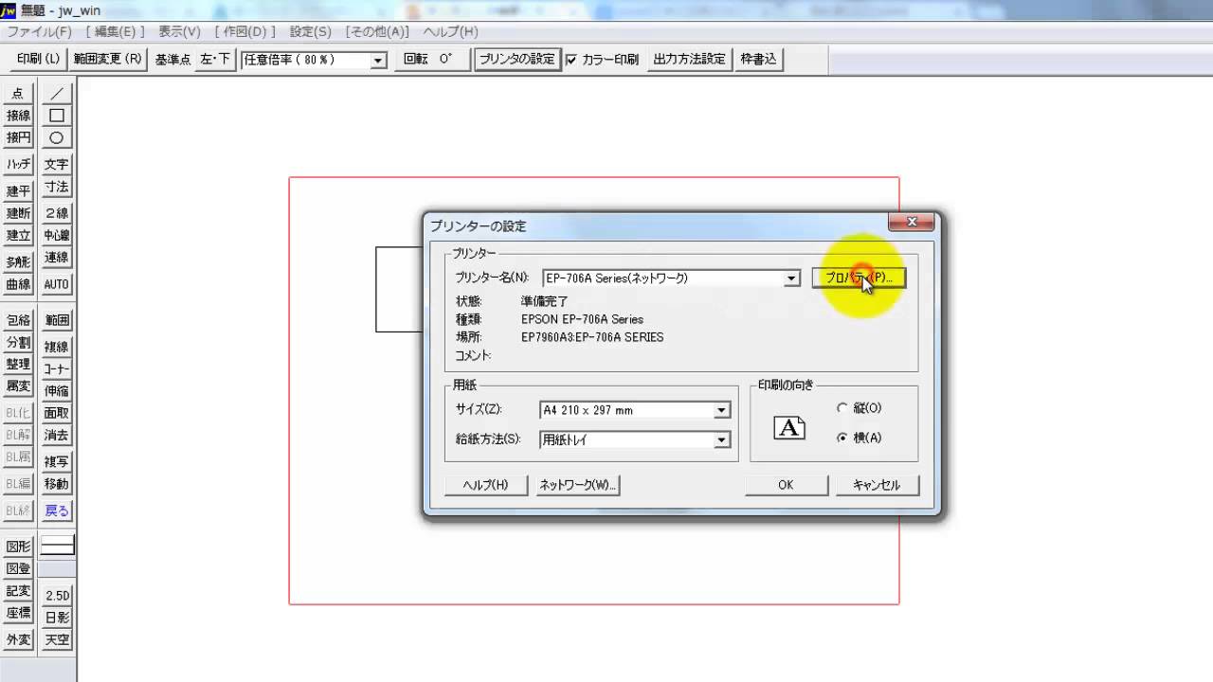Screen dimensions: 1213x682
Task: Open the 表示(V) menu
Action: coord(179,31)
